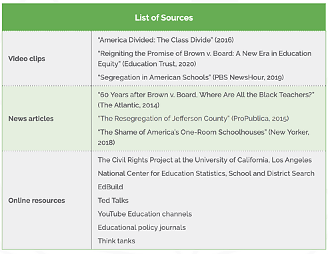The width and height of the screenshot is (328, 254).
Task: Select the Video clips row label
Action: (x=27, y=59)
